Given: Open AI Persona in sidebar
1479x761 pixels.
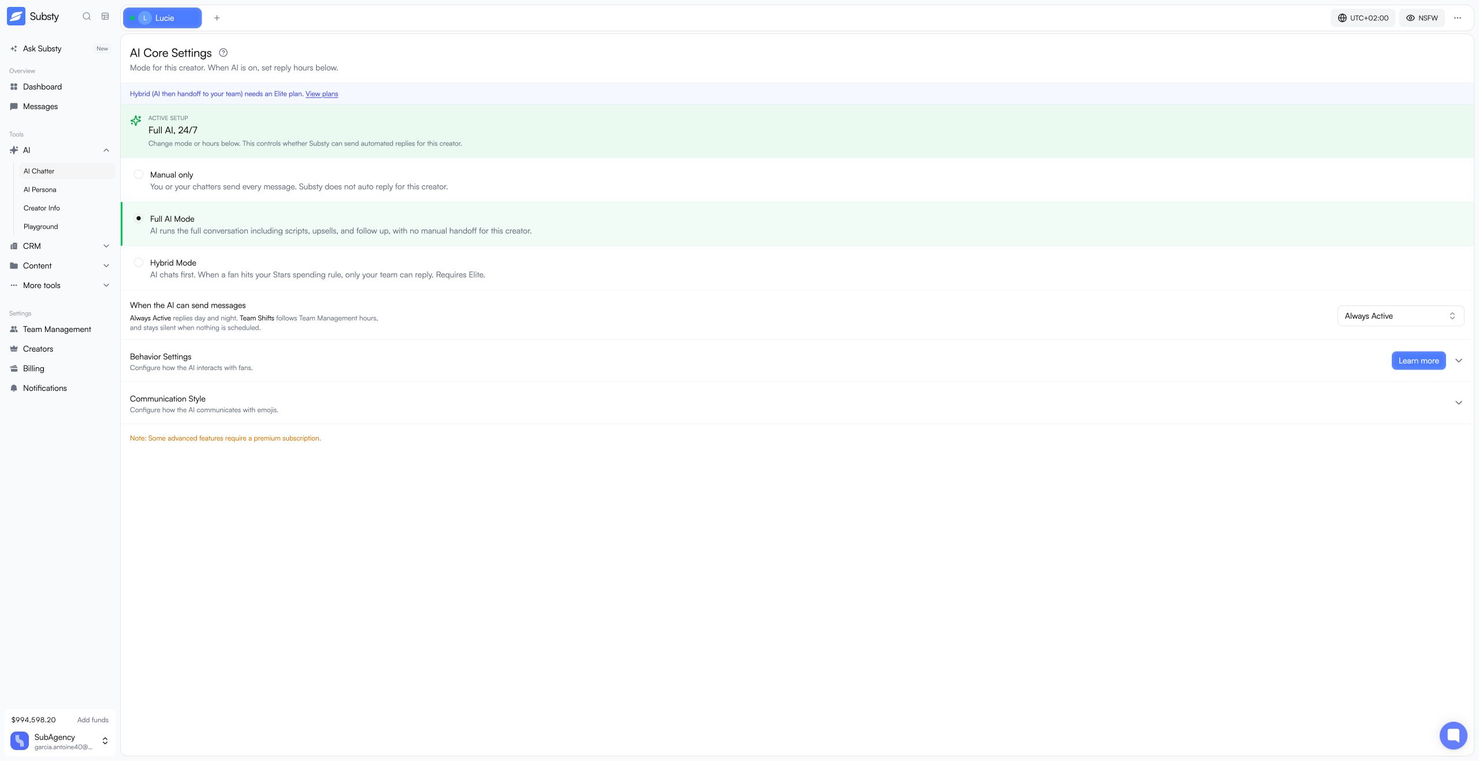Looking at the screenshot, I should tap(67, 190).
